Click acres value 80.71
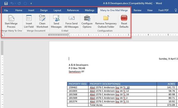Viewport: 178px width, 108px height. coord(172,98)
